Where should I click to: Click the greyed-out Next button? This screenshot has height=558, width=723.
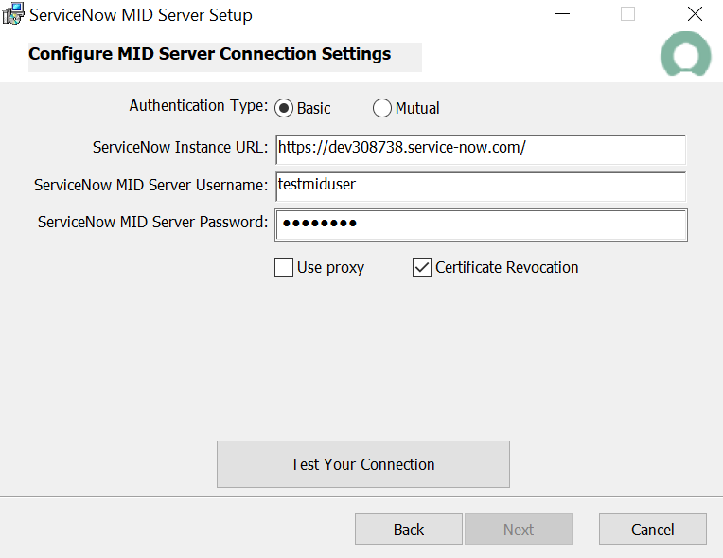[519, 530]
